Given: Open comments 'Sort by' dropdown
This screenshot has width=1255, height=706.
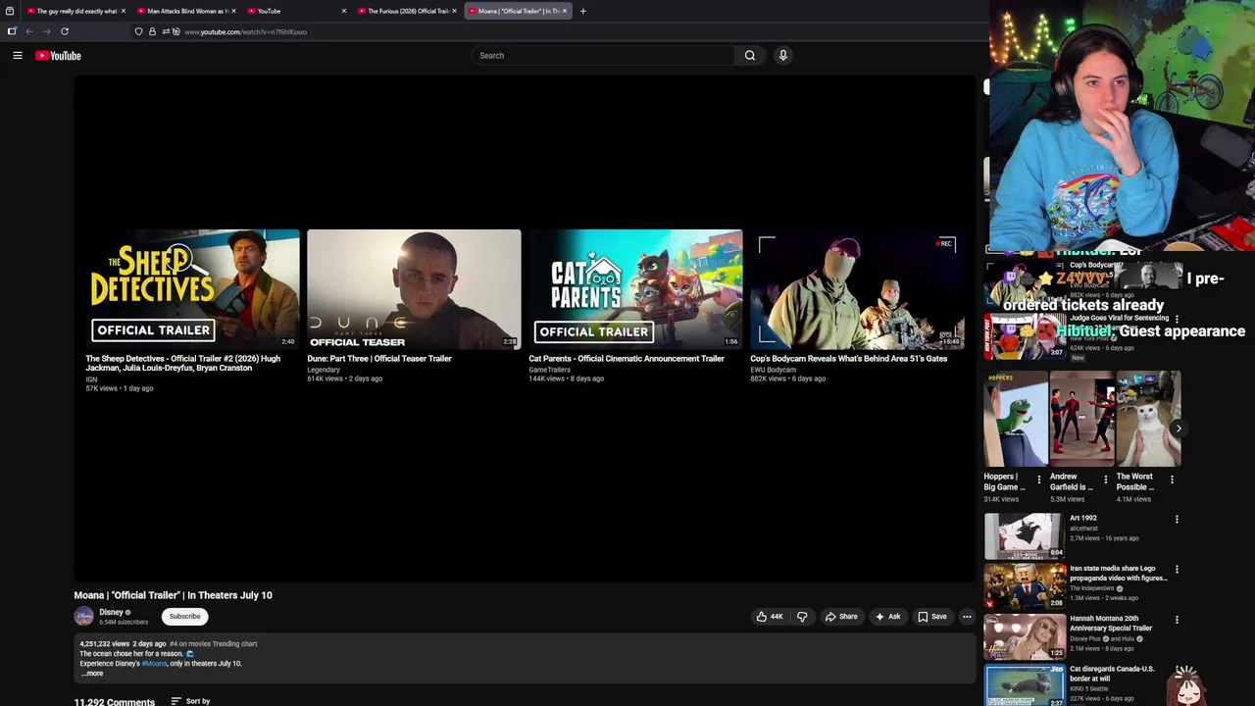Looking at the screenshot, I should [x=190, y=701].
